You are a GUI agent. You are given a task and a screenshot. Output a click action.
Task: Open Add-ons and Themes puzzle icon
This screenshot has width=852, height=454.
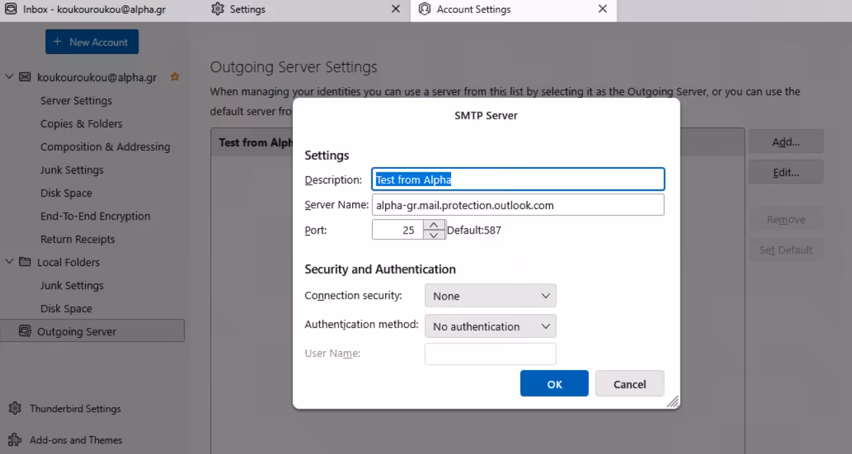click(x=13, y=440)
